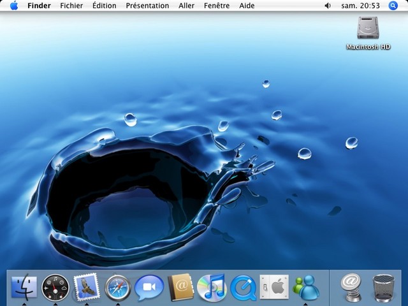Launch Dashboard from the Dock
This screenshot has height=306, width=408.
click(55, 288)
